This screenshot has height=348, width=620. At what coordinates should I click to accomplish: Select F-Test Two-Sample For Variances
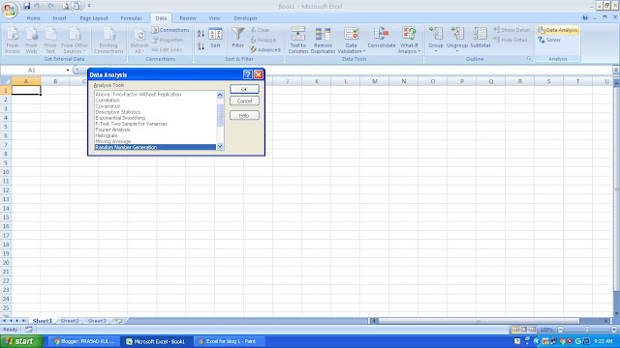pyautogui.click(x=155, y=124)
